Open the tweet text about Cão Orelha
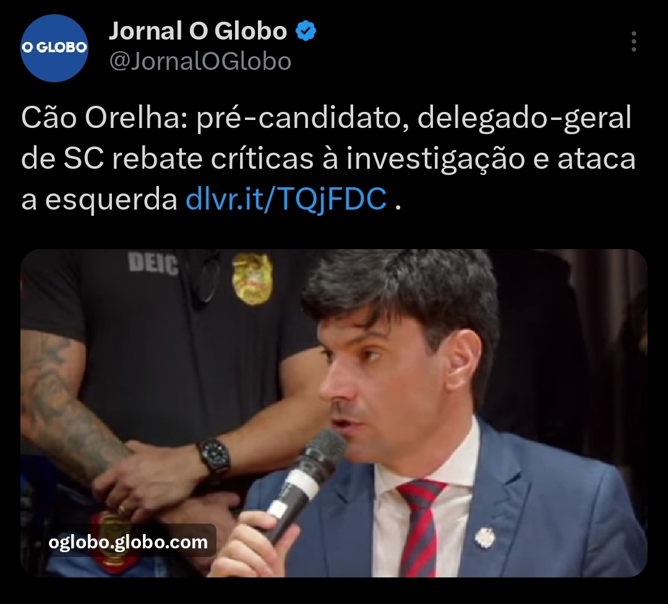The width and height of the screenshot is (668, 604). pos(328,158)
